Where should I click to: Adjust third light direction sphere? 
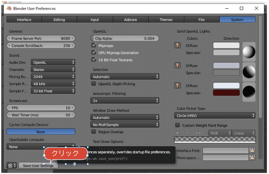[249, 92]
